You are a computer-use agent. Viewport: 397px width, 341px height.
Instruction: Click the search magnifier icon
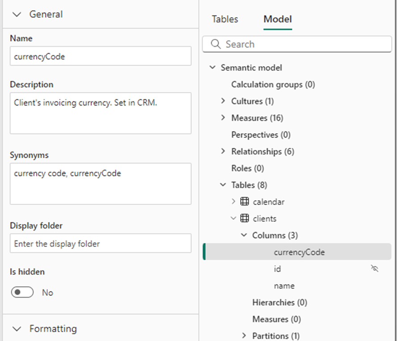pyautogui.click(x=215, y=44)
